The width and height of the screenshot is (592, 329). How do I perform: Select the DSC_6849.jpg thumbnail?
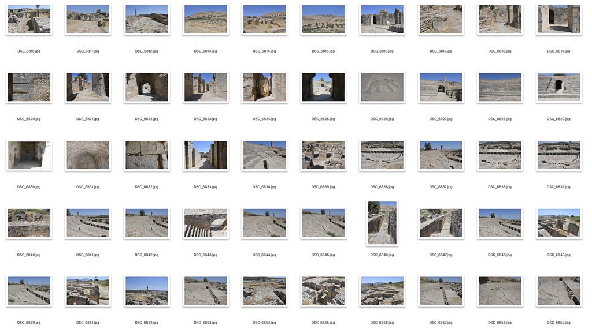[x=559, y=223]
